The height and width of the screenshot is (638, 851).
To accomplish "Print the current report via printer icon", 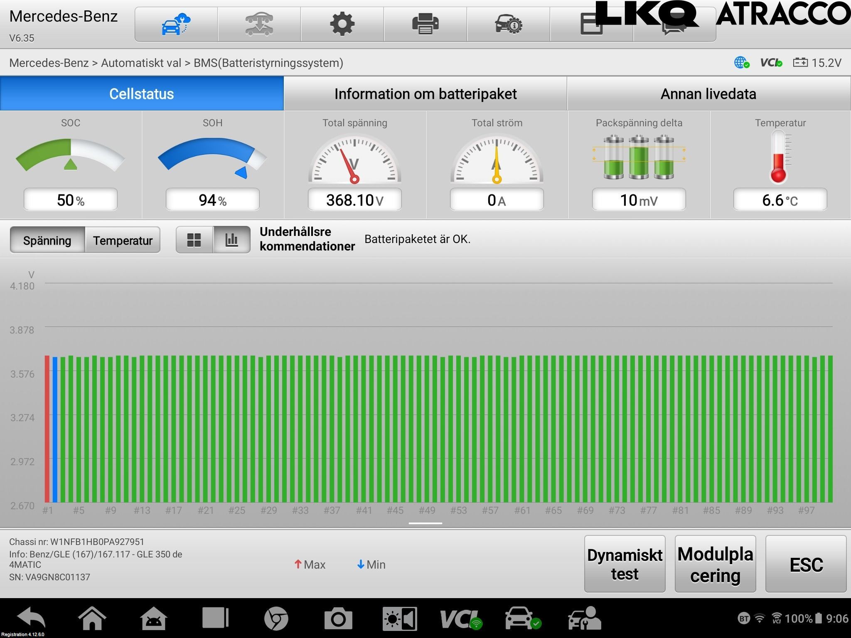I will (425, 24).
